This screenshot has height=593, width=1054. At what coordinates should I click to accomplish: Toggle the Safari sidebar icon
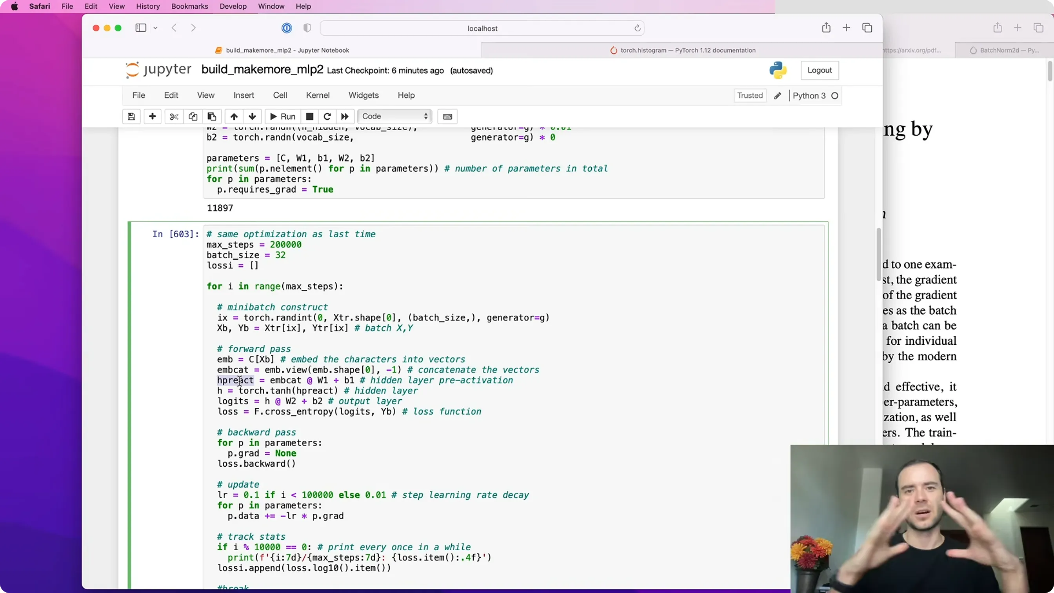(141, 28)
